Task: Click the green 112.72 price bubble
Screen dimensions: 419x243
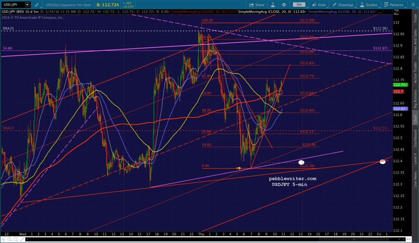Action: (400, 85)
